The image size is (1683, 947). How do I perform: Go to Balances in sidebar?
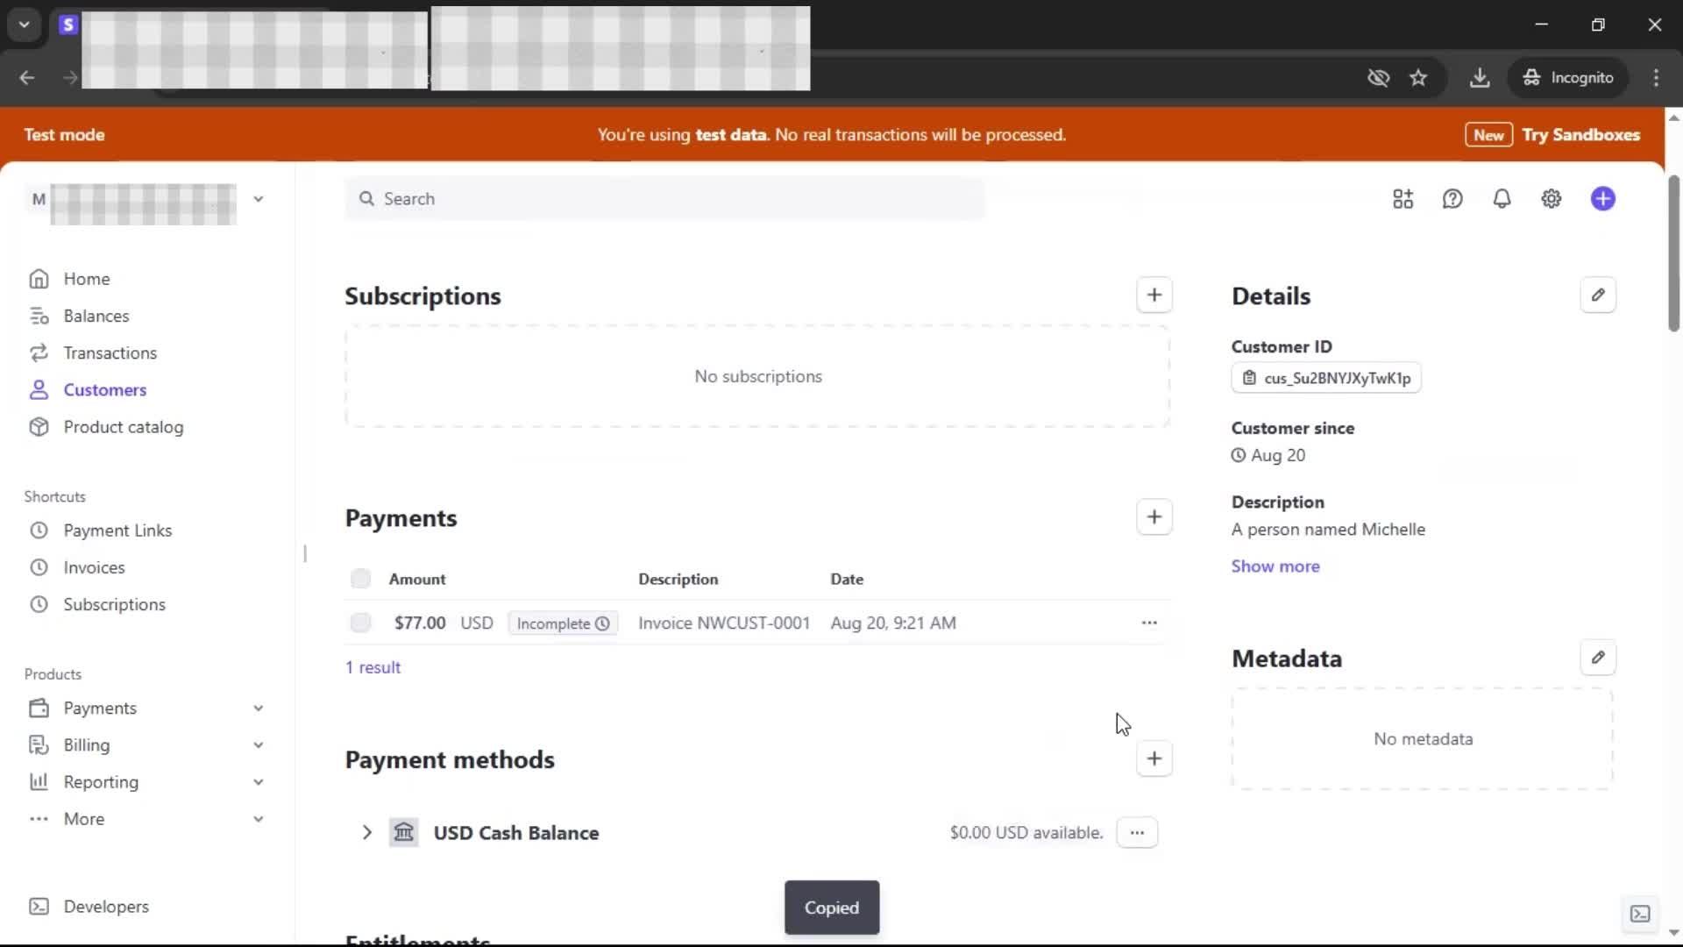point(96,316)
